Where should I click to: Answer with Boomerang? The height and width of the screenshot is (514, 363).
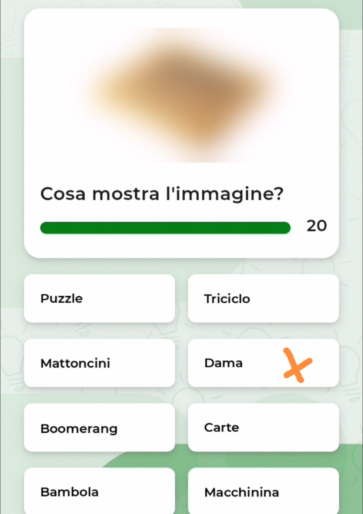99,427
